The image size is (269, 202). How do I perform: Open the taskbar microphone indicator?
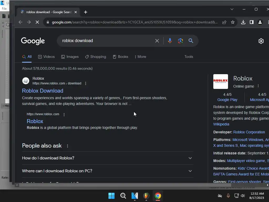(x=228, y=196)
